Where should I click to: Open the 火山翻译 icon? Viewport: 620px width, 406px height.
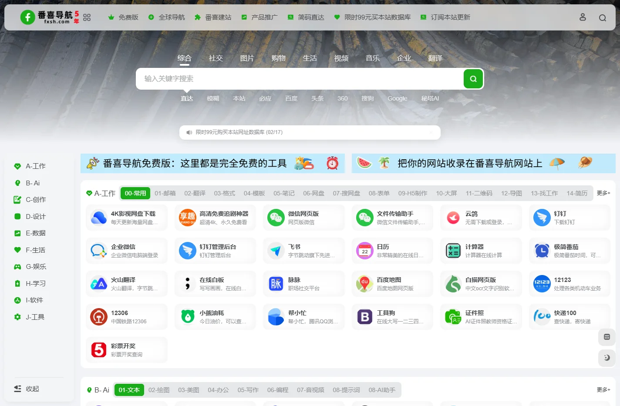99,284
